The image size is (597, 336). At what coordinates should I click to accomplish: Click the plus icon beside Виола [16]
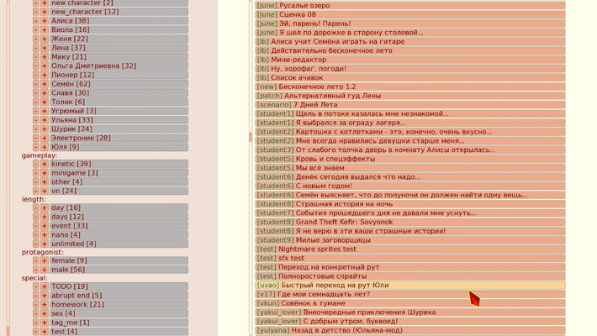(45, 29)
